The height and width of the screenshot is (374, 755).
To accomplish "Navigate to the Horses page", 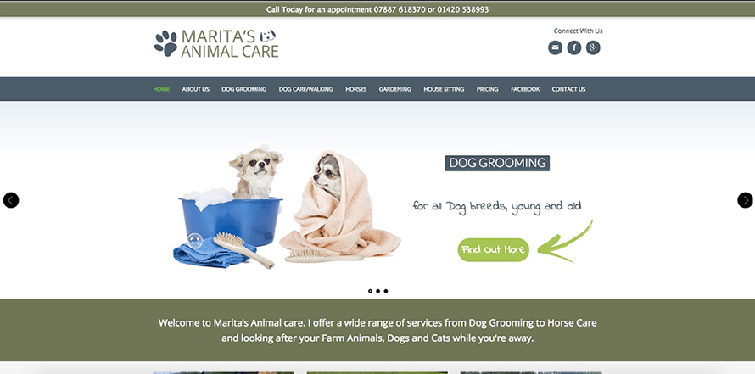I will [355, 89].
